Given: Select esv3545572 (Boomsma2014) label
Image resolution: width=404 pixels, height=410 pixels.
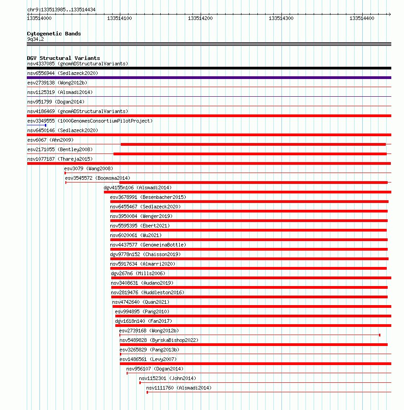Looking at the screenshot, I should click(x=98, y=178).
